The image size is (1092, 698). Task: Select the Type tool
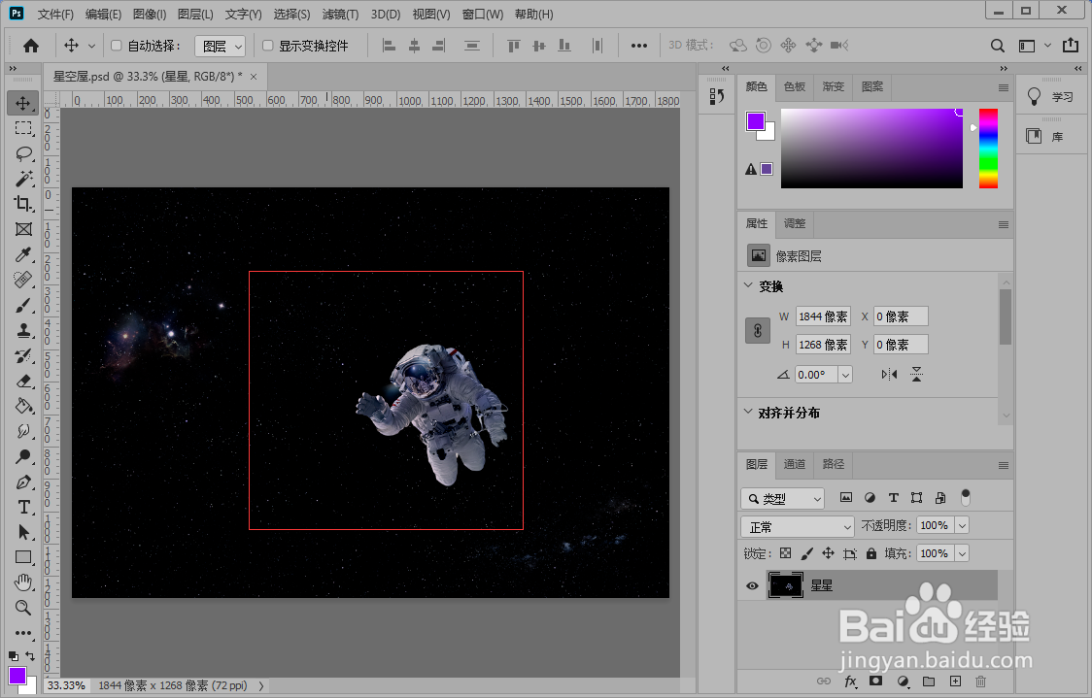click(23, 508)
